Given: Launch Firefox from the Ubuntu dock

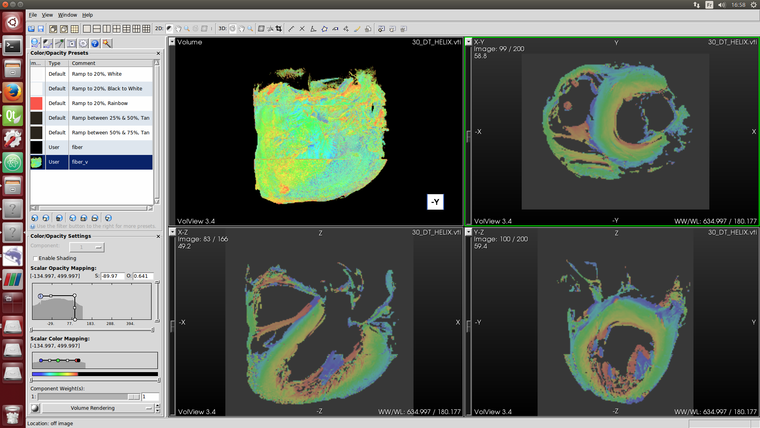Looking at the screenshot, I should click(x=13, y=92).
